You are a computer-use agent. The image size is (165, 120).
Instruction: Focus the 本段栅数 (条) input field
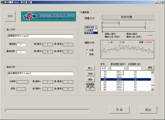tap(134, 68)
